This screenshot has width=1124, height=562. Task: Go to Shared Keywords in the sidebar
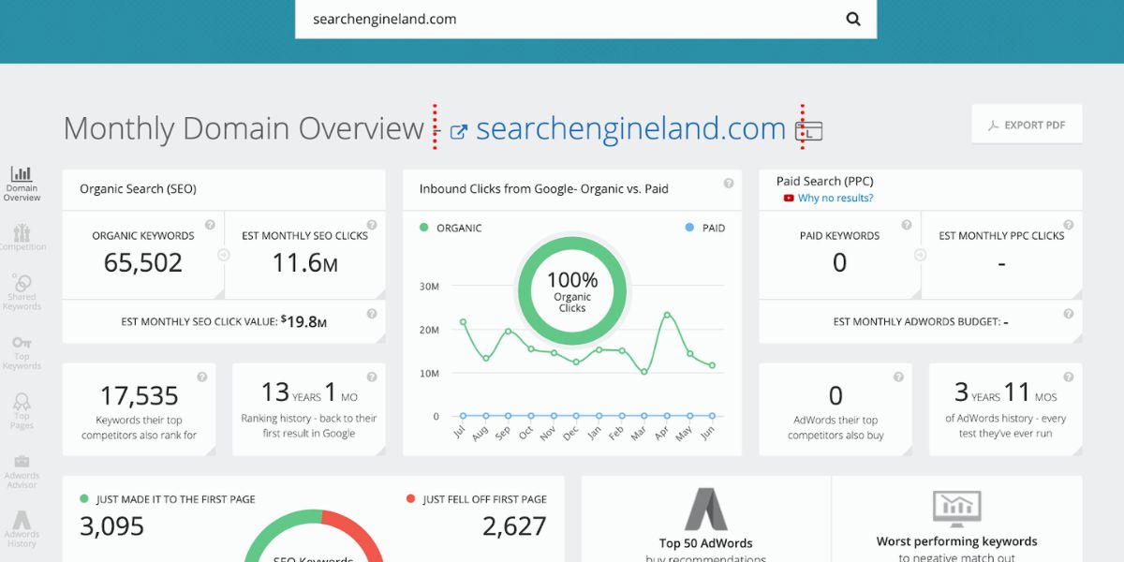coord(22,292)
